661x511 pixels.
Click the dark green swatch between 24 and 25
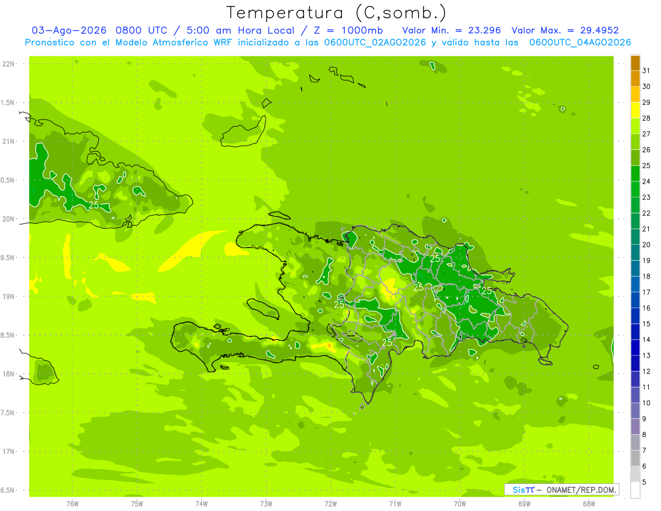(635, 174)
